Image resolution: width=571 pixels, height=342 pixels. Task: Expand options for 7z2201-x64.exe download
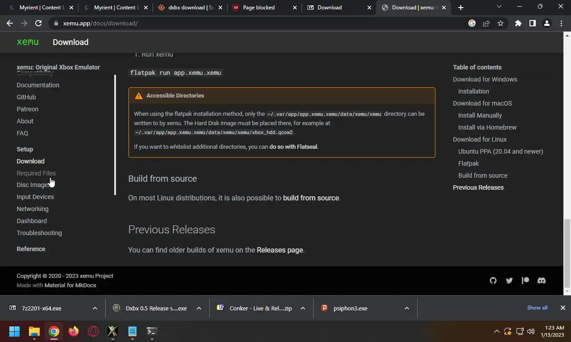pyautogui.click(x=95, y=308)
